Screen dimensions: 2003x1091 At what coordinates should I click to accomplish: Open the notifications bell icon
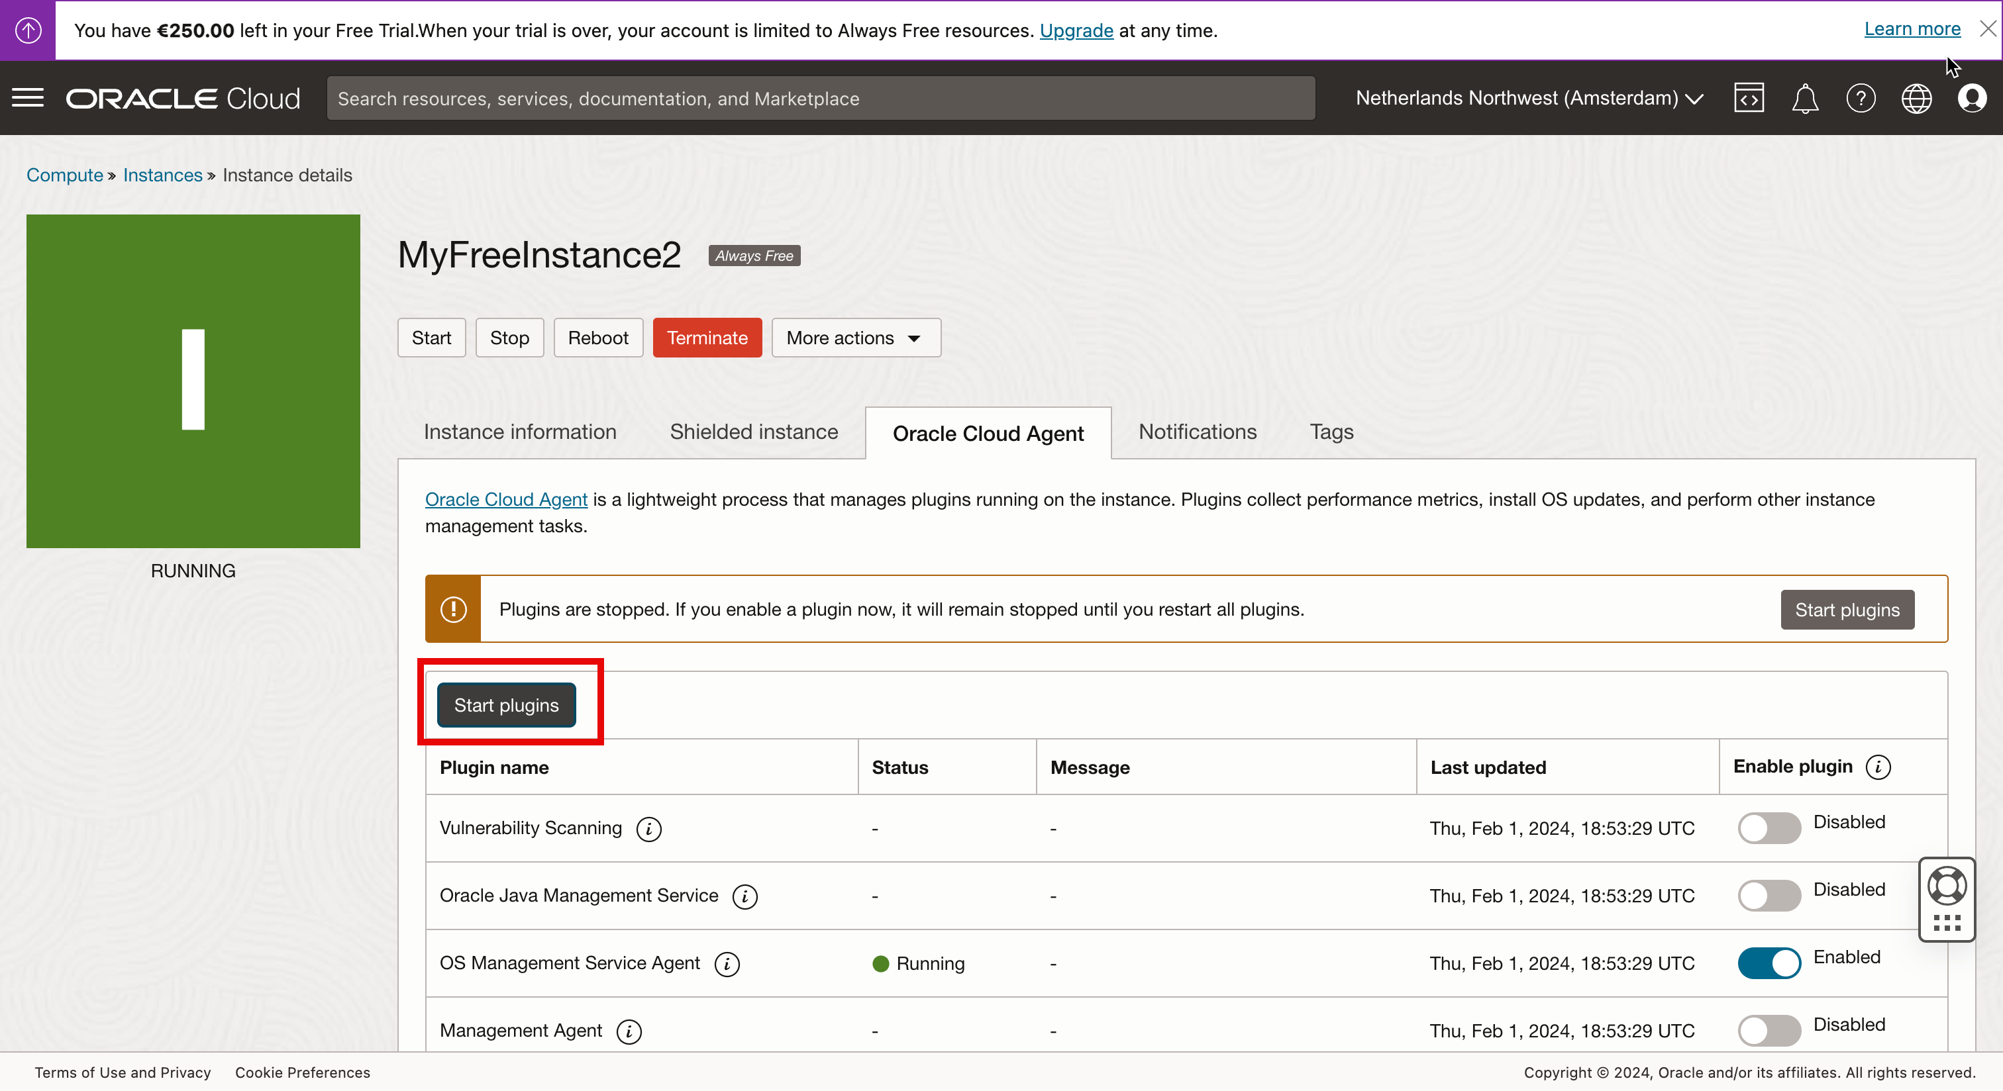click(x=1805, y=99)
